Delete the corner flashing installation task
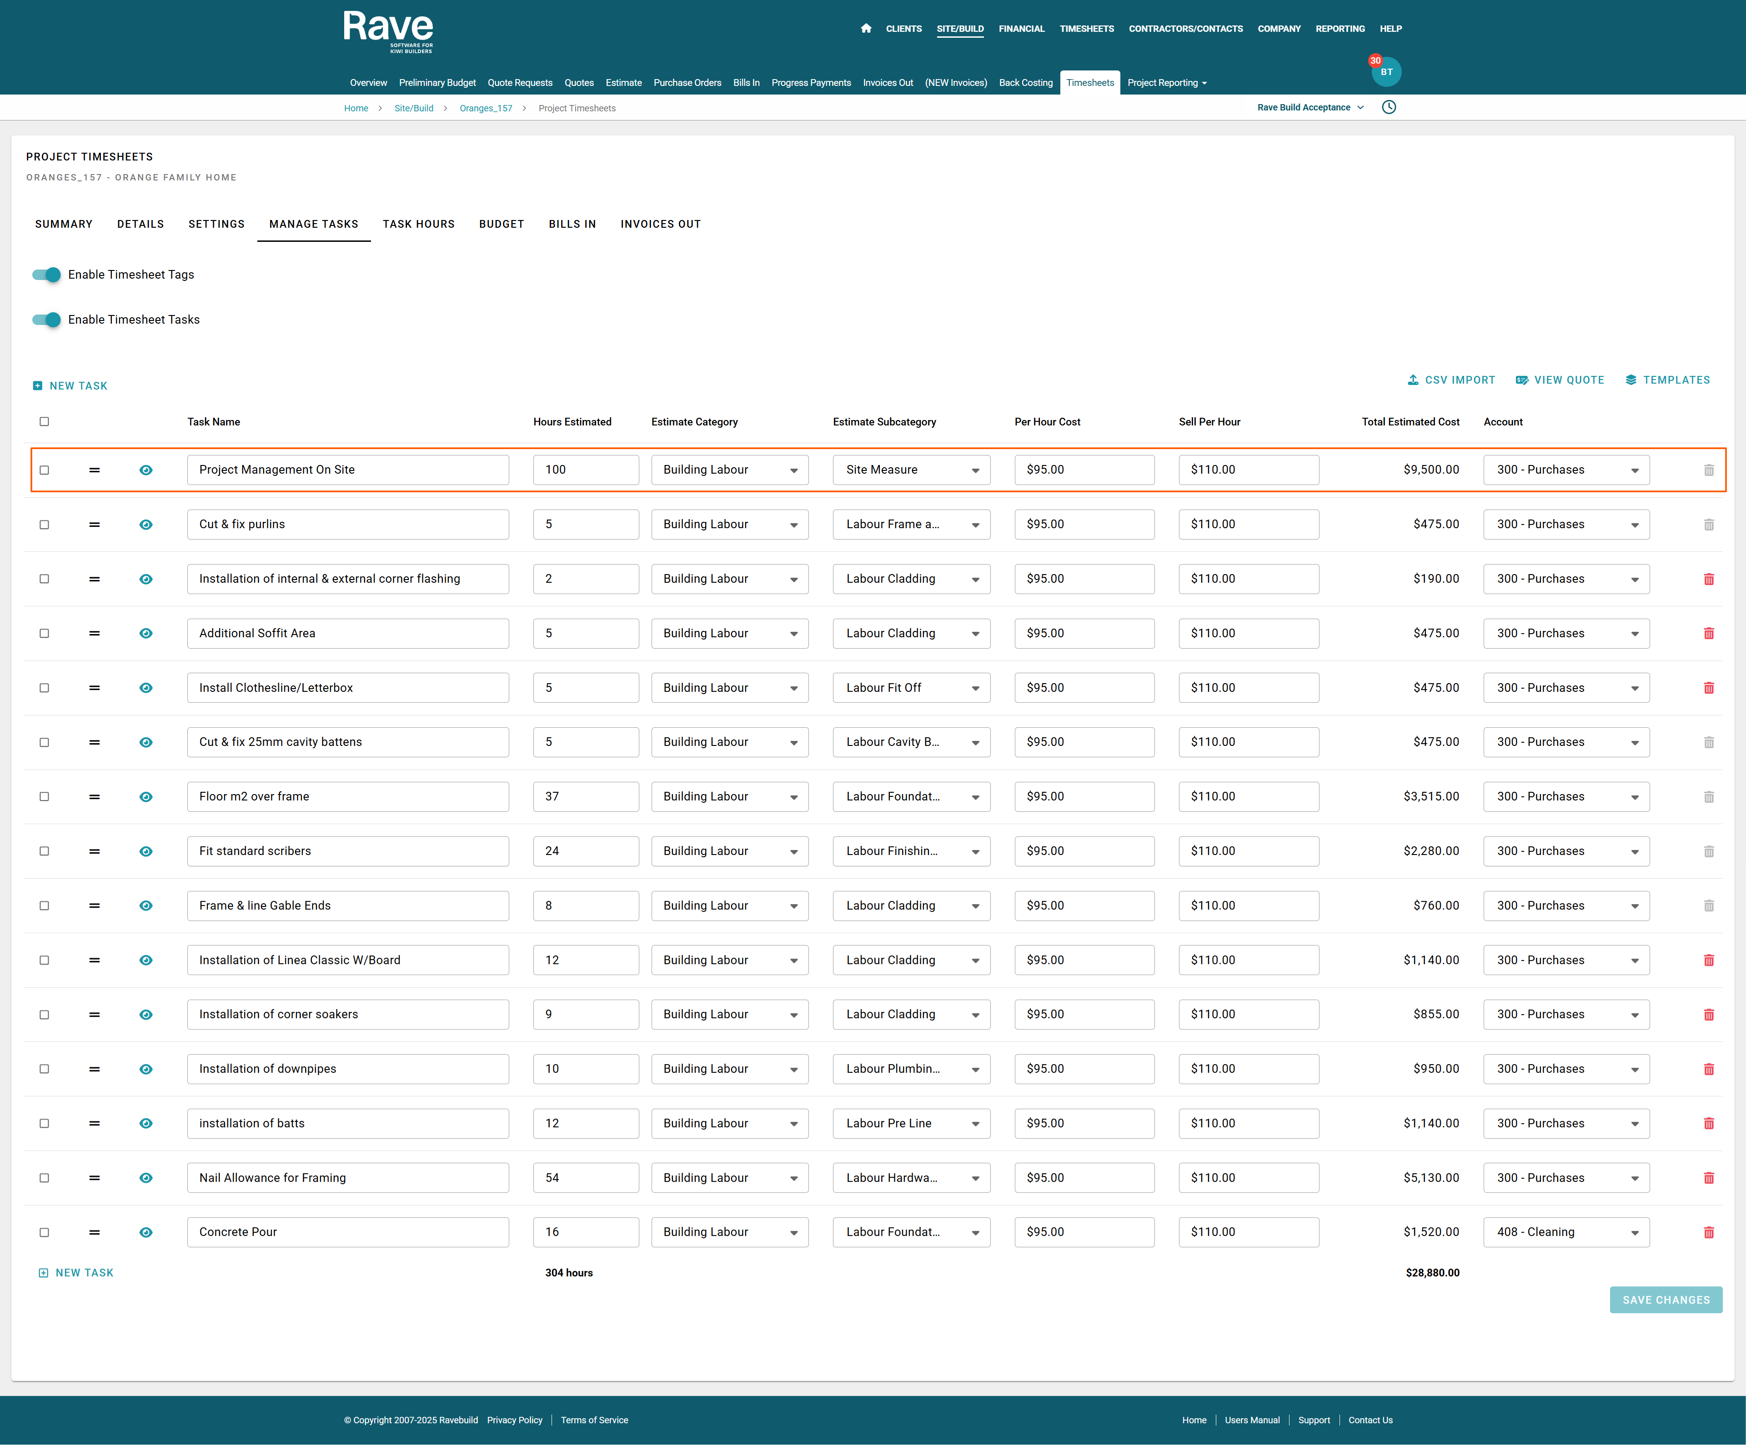This screenshot has width=1746, height=1445. pos(1709,579)
